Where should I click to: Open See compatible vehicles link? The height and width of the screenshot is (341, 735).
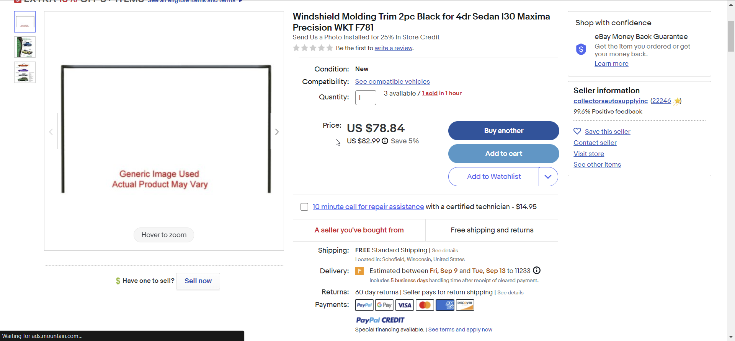coord(392,81)
